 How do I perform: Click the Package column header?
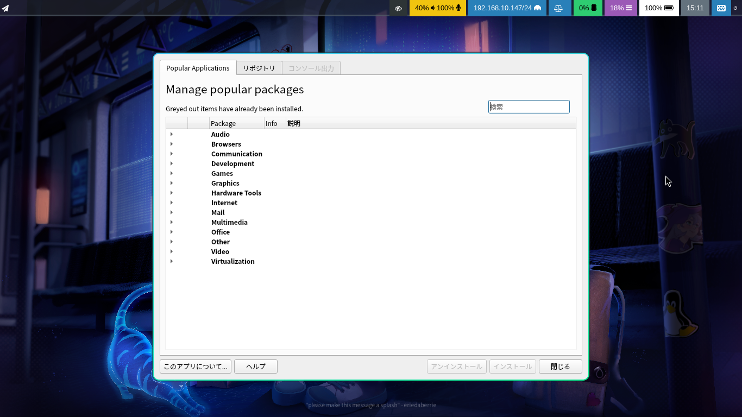pos(237,123)
